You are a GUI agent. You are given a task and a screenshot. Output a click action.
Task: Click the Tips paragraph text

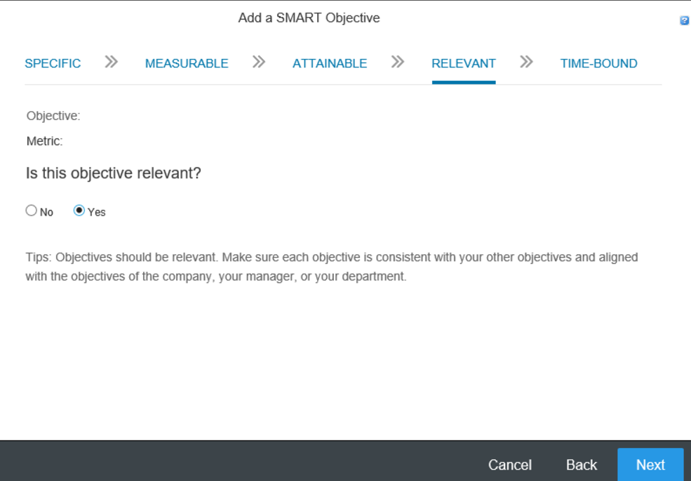coord(331,267)
